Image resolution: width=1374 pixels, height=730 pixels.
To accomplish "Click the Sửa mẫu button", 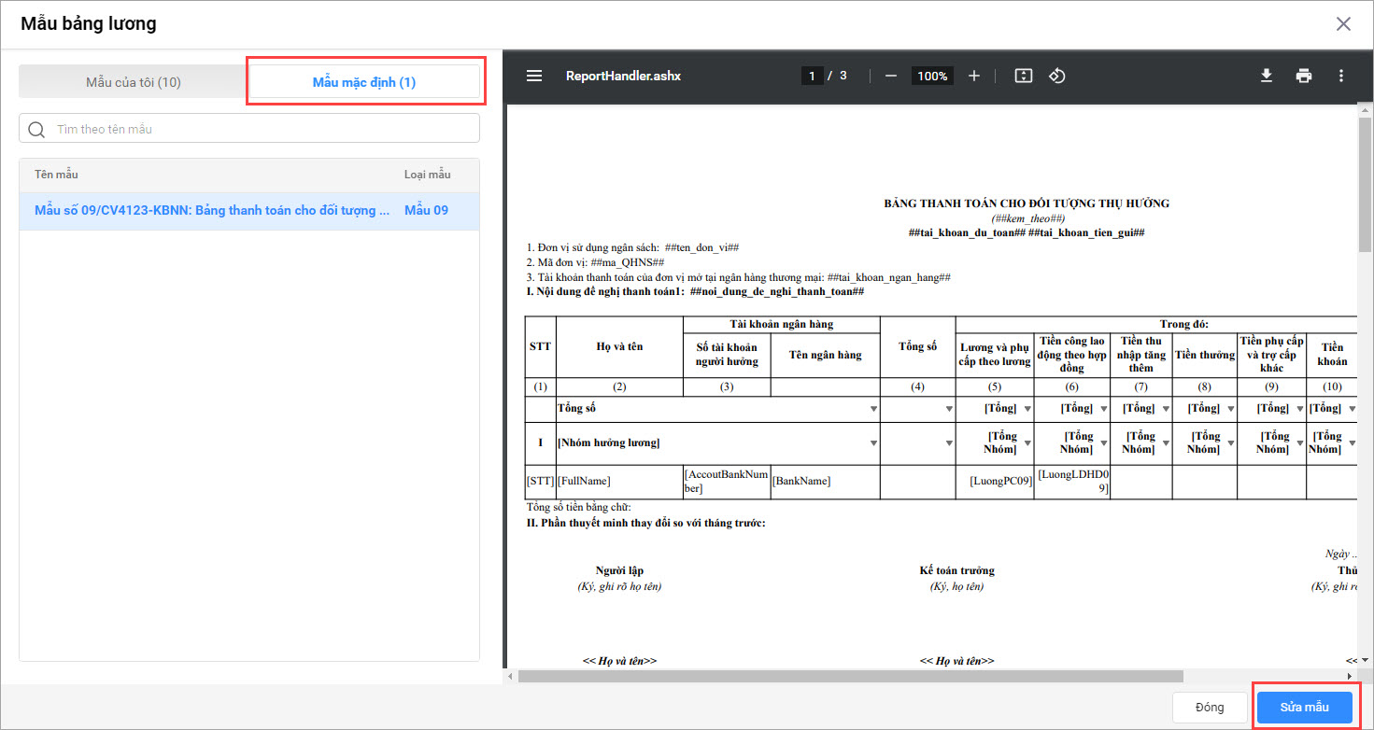I will (x=1304, y=707).
